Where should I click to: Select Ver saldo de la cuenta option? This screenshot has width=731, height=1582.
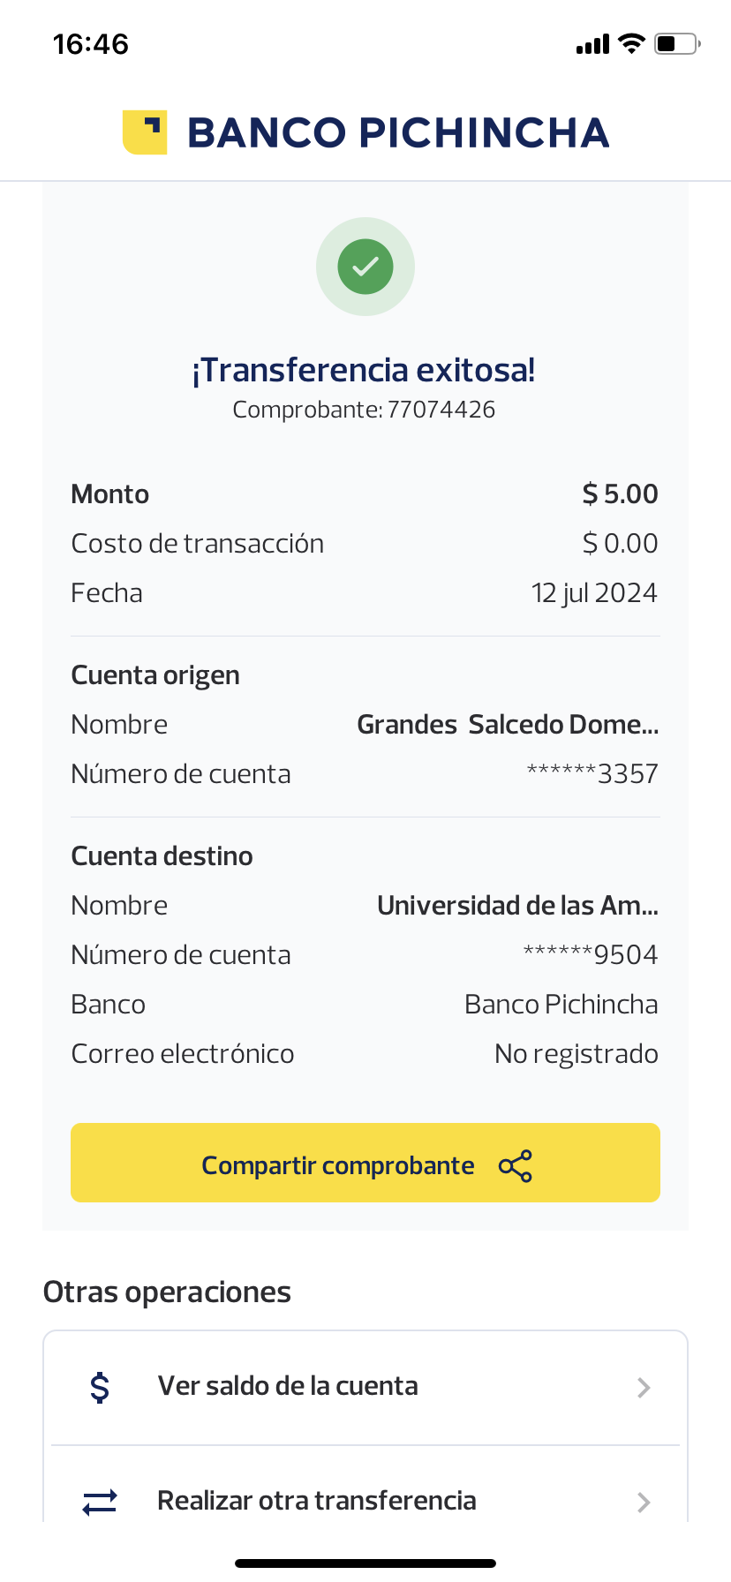288,1386
